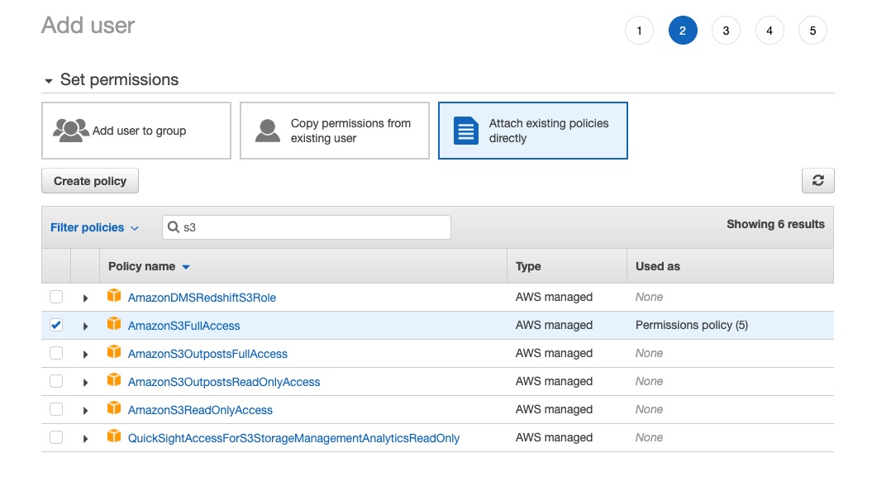The image size is (872, 491).
Task: Check the AmazonS3OutpostsReadOnlyAccess checkbox
Action: click(x=56, y=381)
